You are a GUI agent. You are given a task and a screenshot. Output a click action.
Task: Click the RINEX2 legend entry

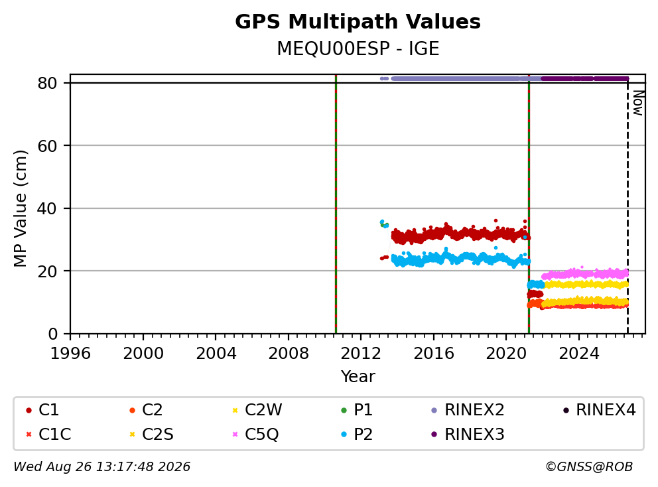point(468,410)
